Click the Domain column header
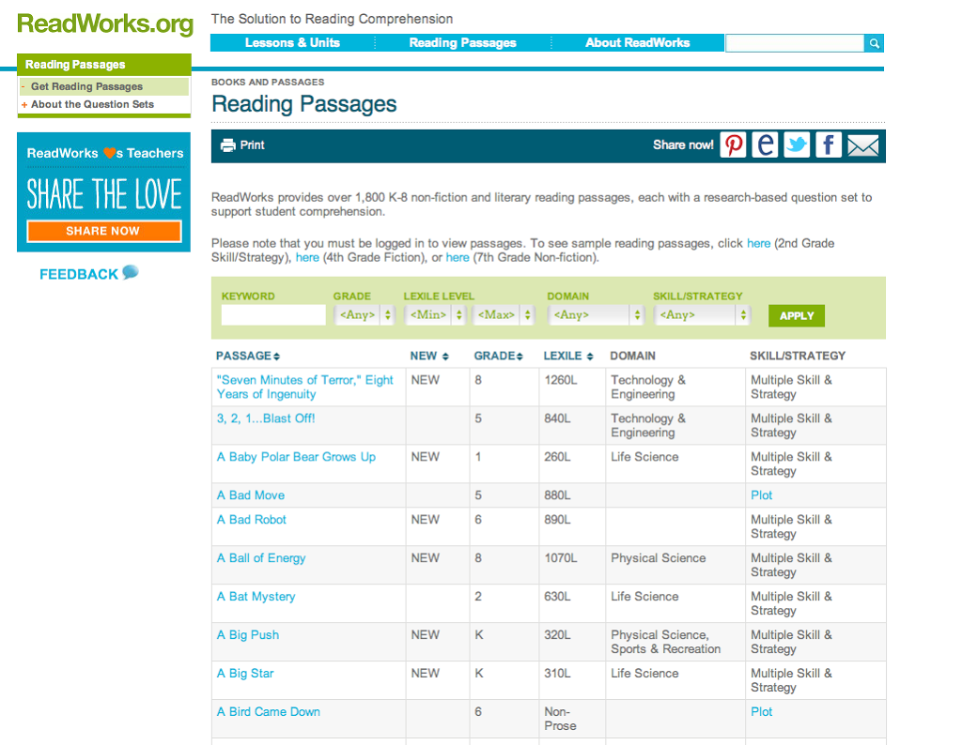Viewport: 962px width, 745px height. (x=632, y=356)
